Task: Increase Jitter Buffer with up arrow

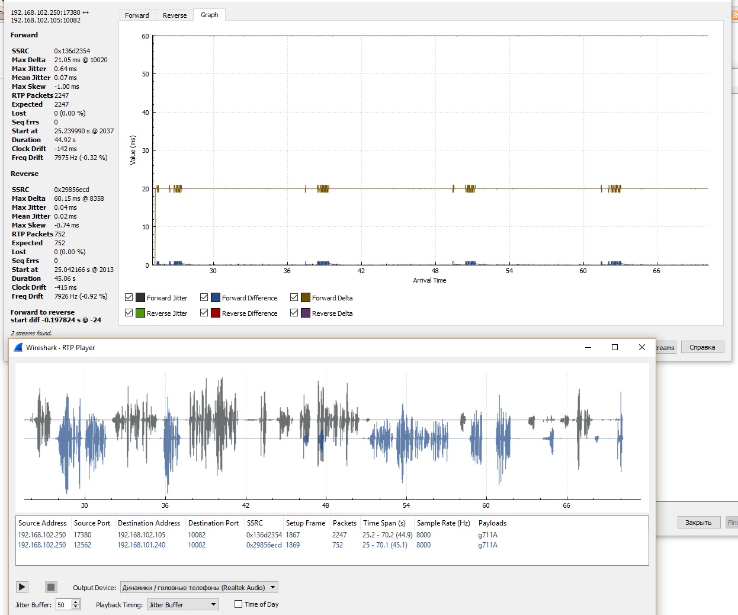Action: coord(76,602)
